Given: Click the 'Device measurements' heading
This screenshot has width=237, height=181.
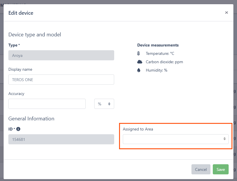Looking at the screenshot, I should (158, 45).
